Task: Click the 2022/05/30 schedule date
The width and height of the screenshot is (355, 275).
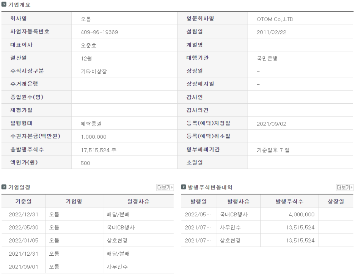Action: point(24,228)
